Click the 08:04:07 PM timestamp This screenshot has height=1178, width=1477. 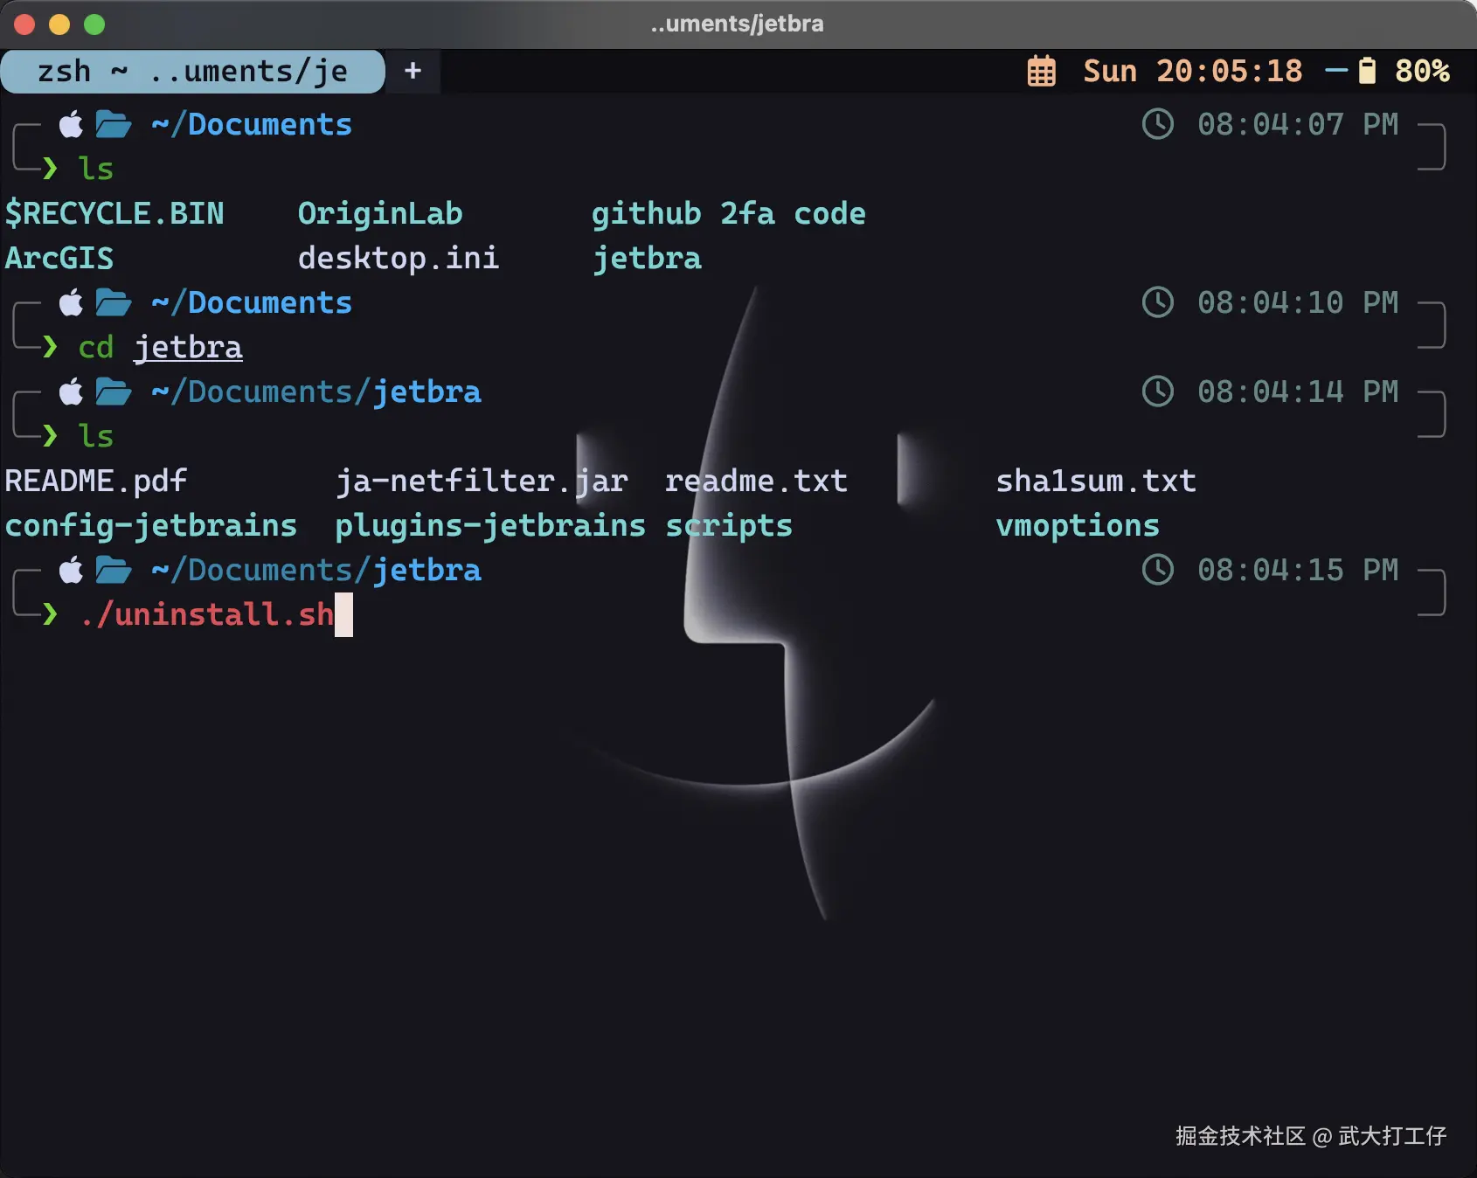point(1298,124)
